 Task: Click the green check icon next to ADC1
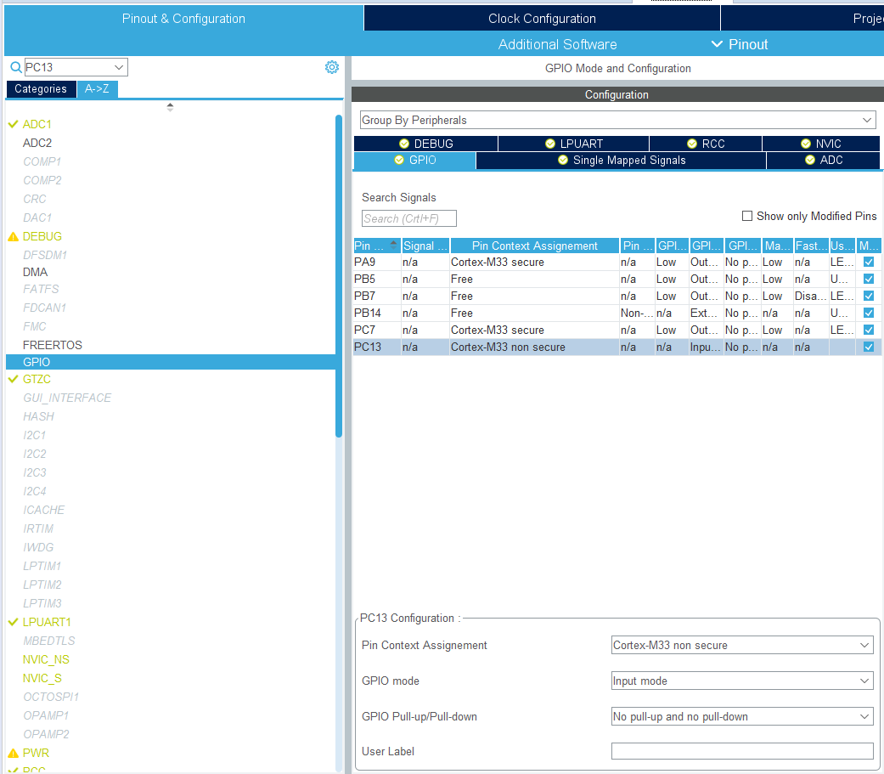tap(11, 124)
